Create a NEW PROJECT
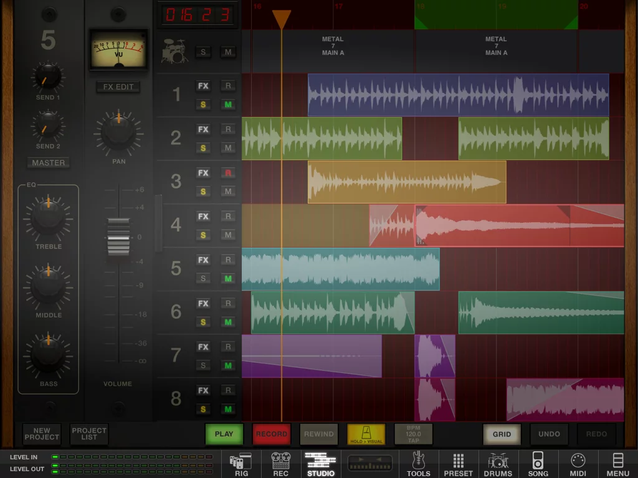 pos(41,434)
